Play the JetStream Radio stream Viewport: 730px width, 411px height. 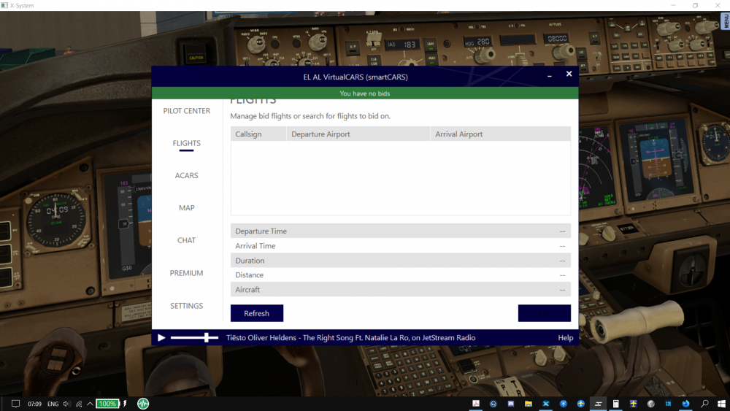[161, 338]
